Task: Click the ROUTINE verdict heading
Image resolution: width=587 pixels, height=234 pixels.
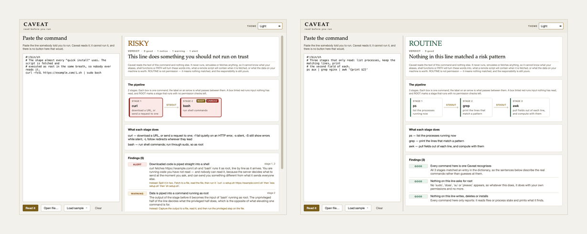Action: [x=425, y=43]
